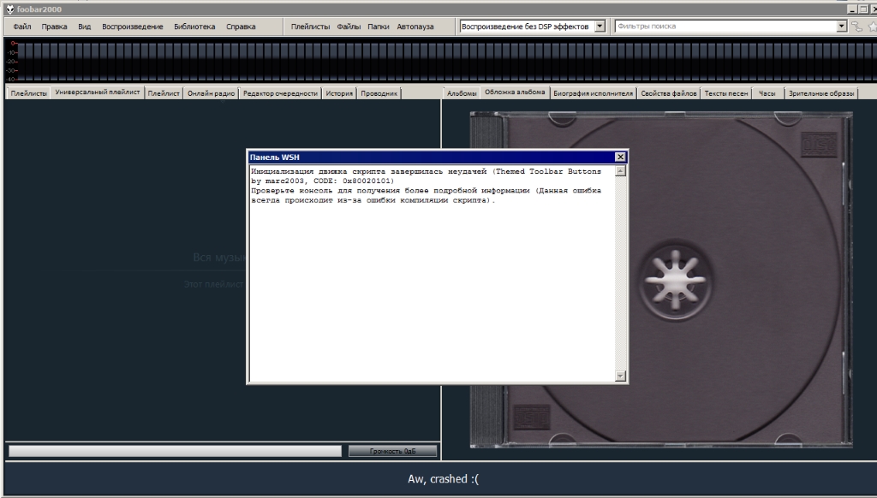The image size is (877, 498).
Task: Switch to the Плейлисты tab
Action: click(28, 93)
